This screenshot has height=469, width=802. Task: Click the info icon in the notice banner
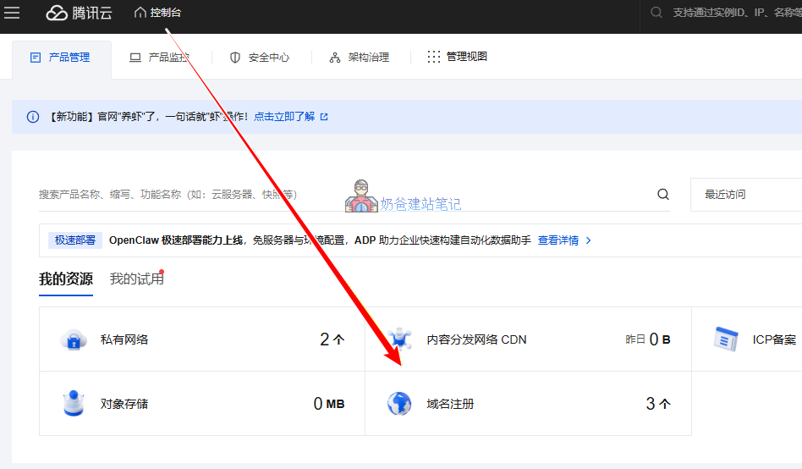tap(33, 117)
